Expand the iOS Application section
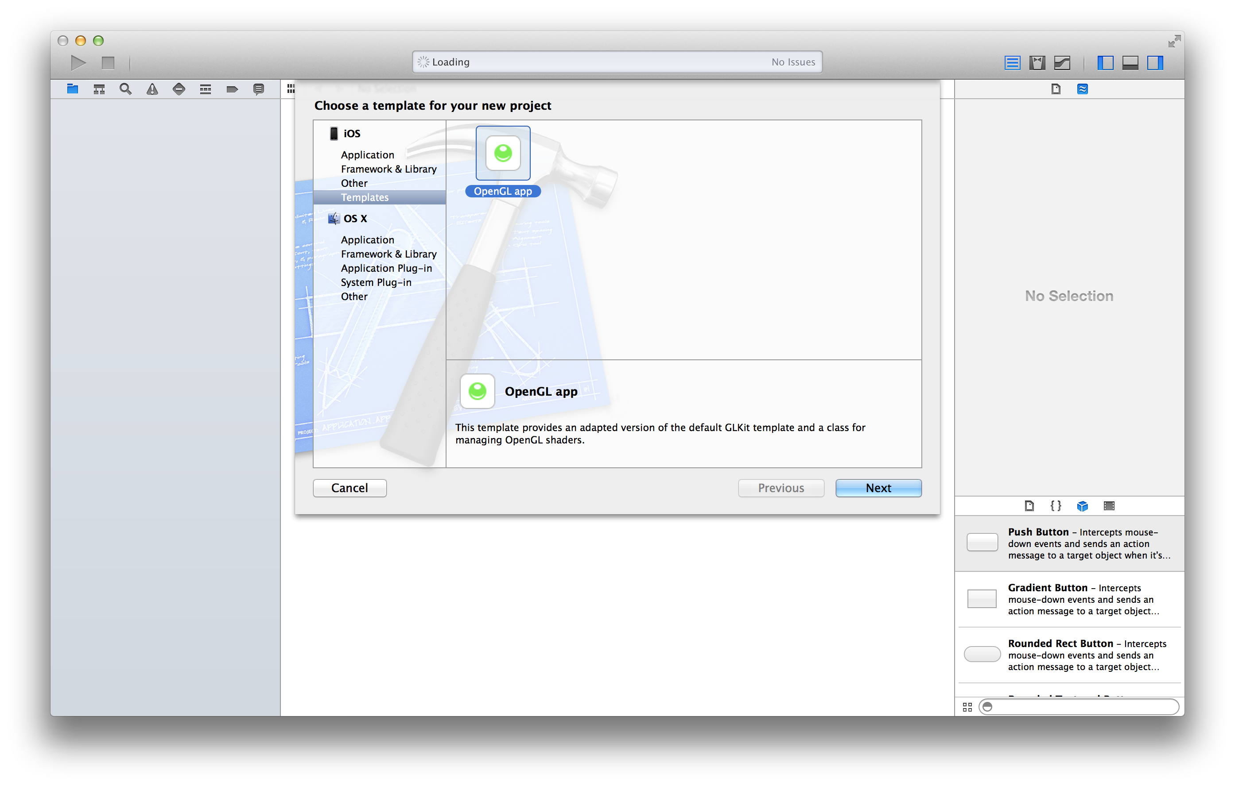The image size is (1235, 786). point(367,154)
